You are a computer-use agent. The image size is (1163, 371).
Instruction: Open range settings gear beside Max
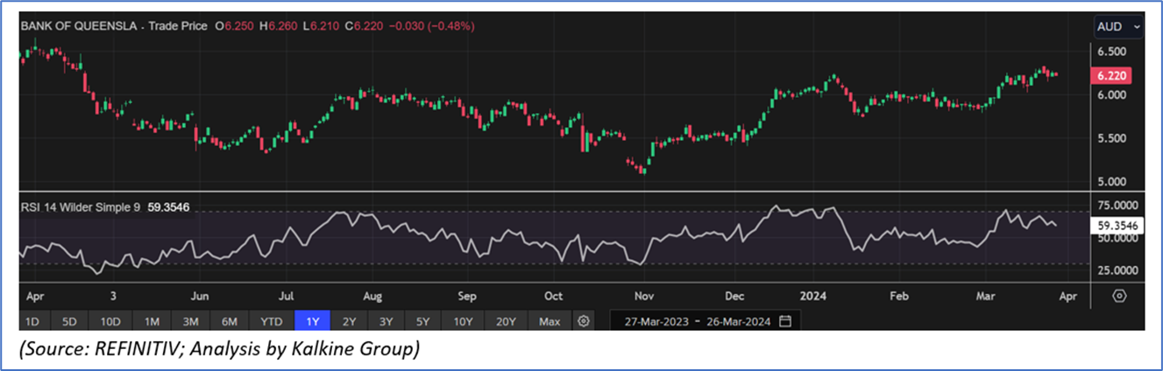coord(583,321)
